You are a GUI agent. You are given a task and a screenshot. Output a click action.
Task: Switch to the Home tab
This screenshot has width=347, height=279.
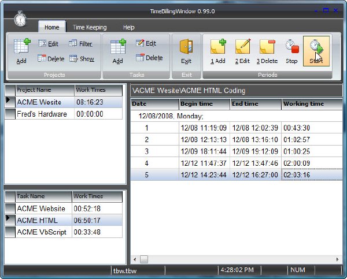(x=52, y=27)
